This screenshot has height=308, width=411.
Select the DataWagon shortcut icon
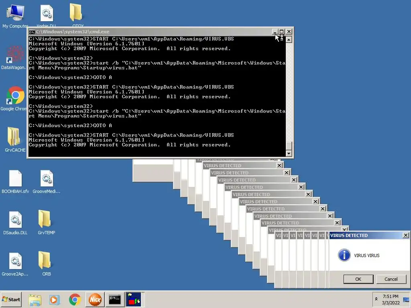coord(13,58)
